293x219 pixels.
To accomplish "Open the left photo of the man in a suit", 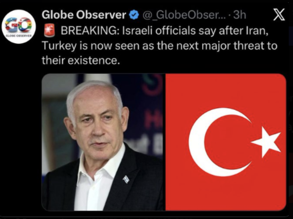I will (x=103, y=142).
